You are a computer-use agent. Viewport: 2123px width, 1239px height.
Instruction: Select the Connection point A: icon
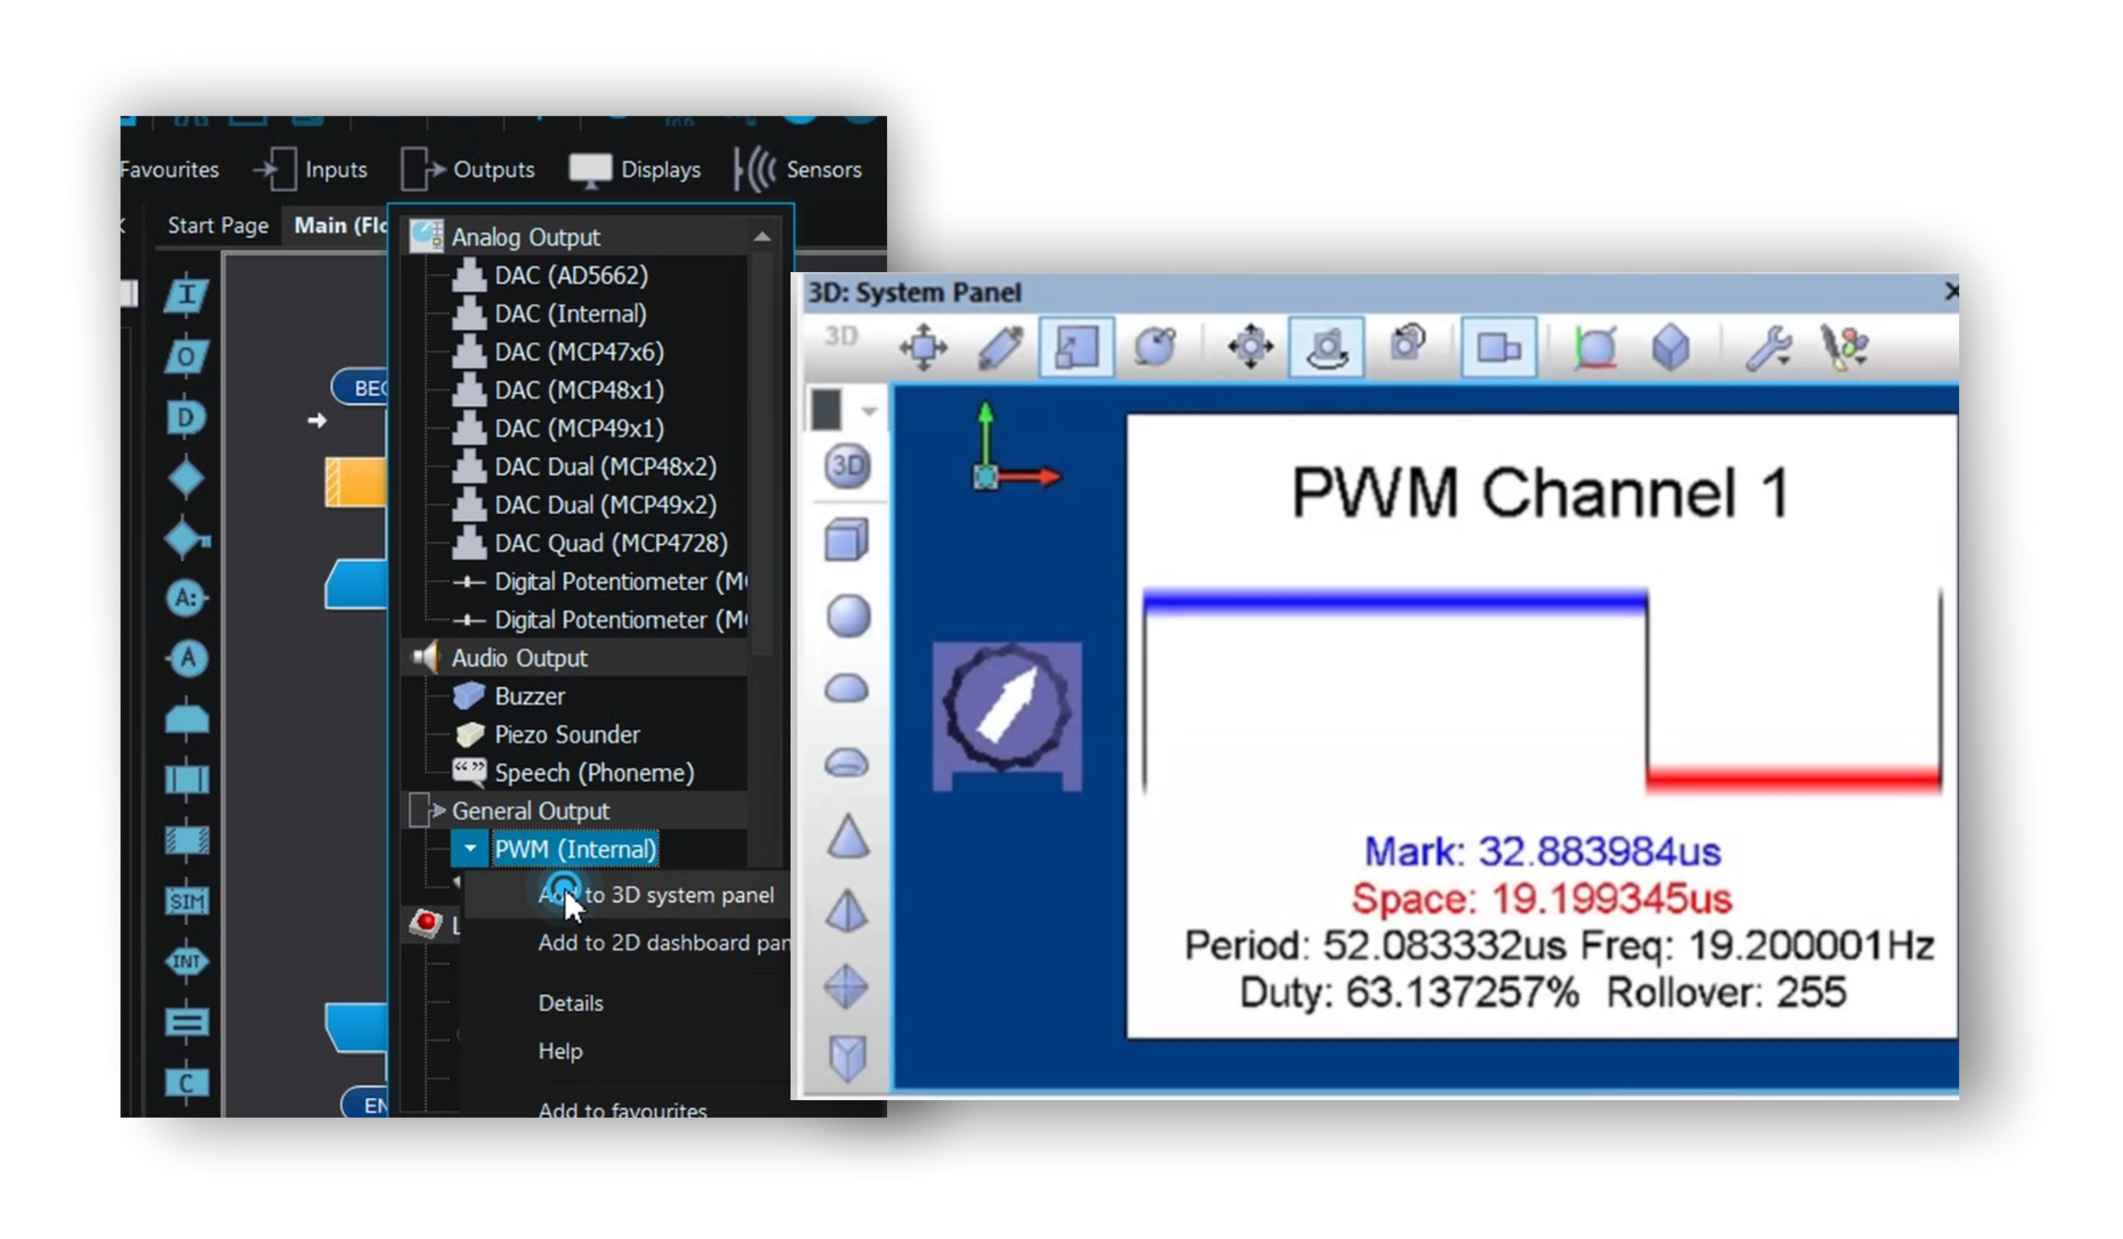pos(186,598)
